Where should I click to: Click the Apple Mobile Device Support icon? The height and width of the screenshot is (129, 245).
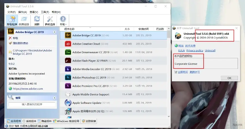(68, 94)
